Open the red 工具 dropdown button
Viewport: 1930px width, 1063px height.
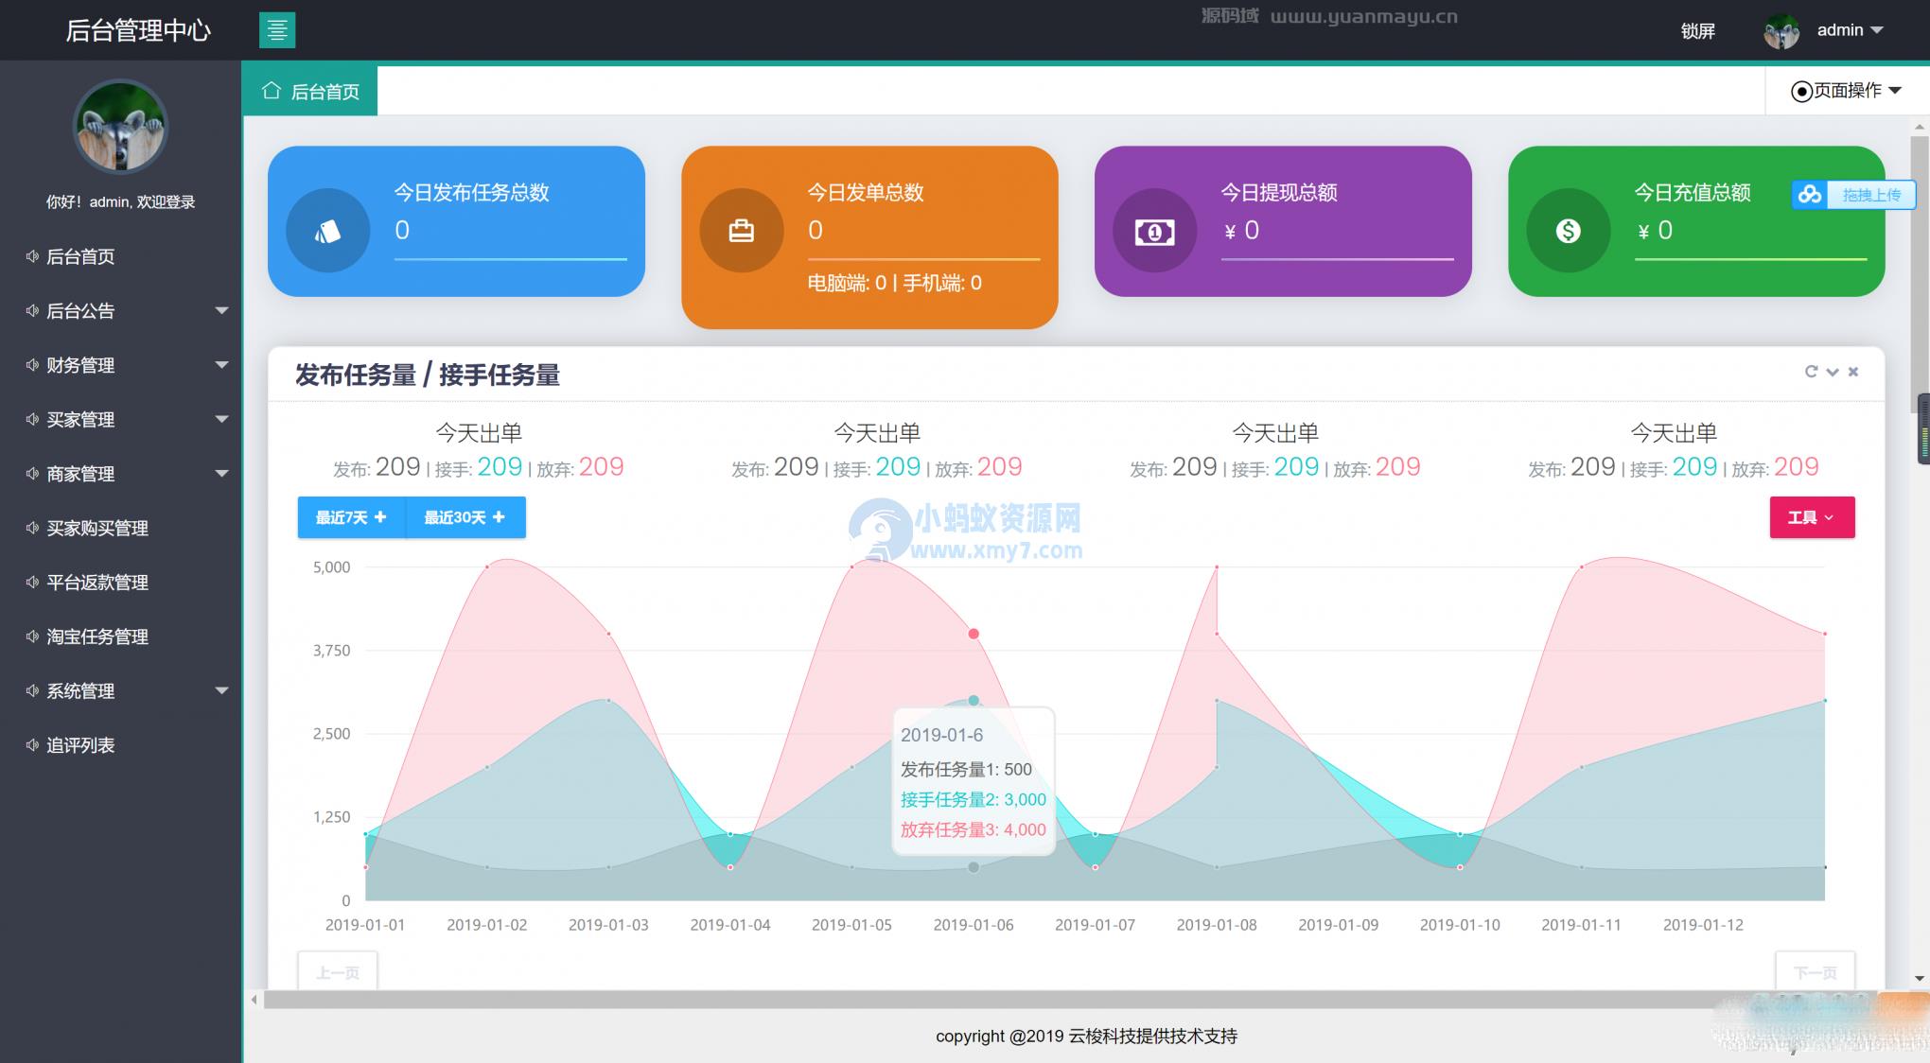click(1812, 517)
